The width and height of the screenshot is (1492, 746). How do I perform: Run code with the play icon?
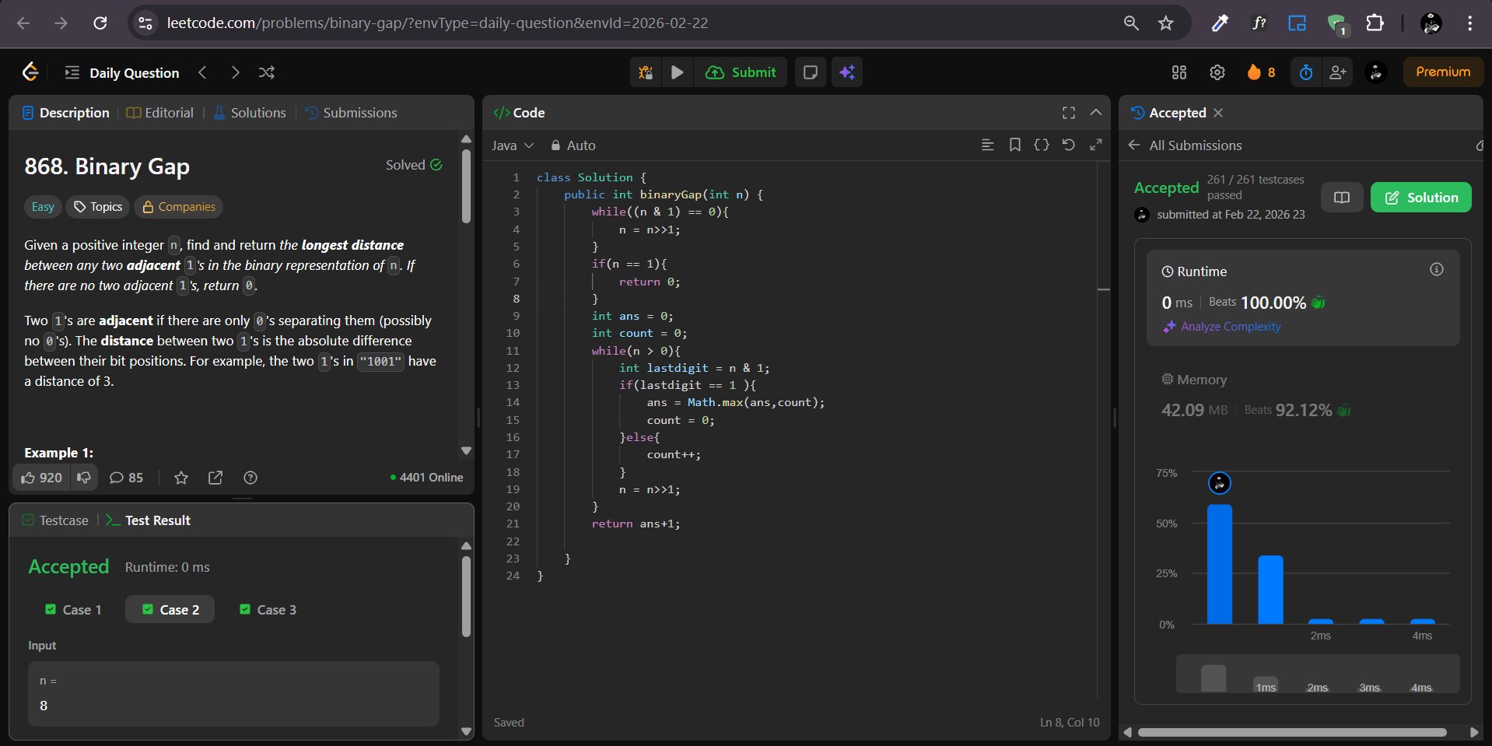coord(678,72)
